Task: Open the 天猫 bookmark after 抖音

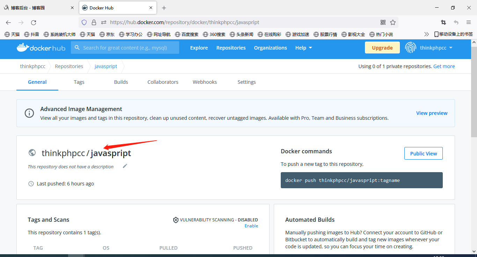Action: click(87, 34)
